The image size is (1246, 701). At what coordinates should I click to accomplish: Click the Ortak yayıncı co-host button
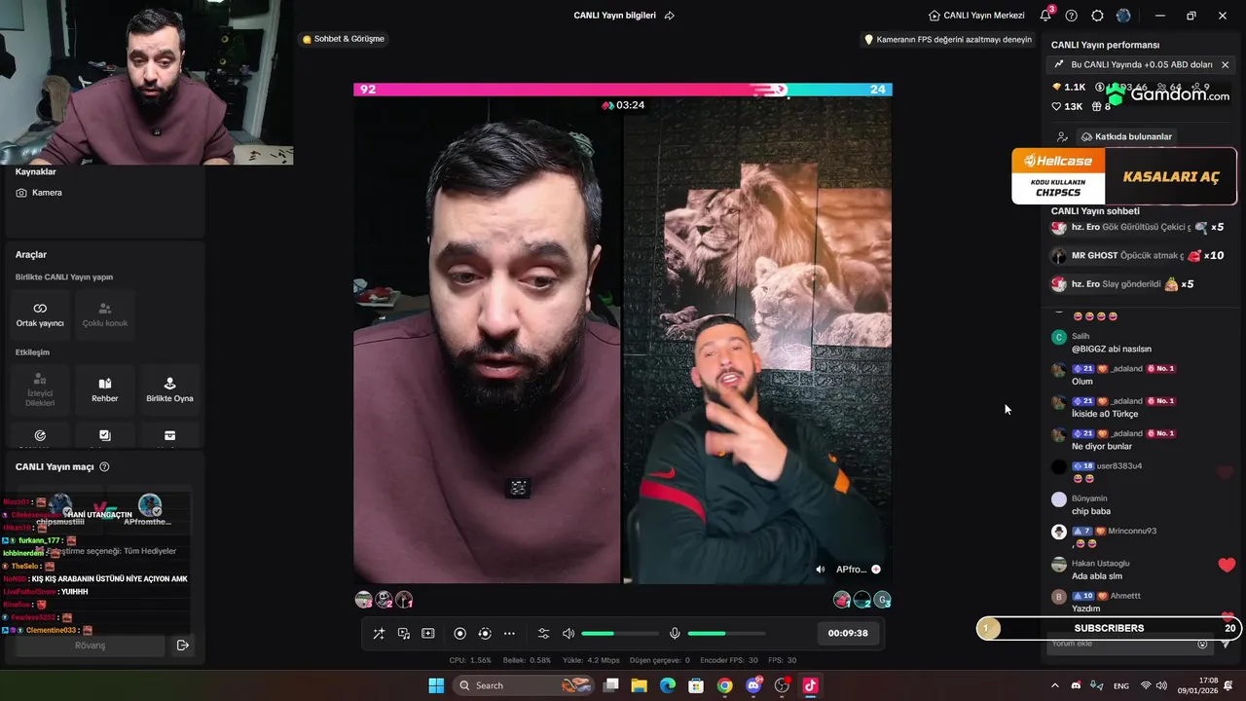[x=40, y=314]
